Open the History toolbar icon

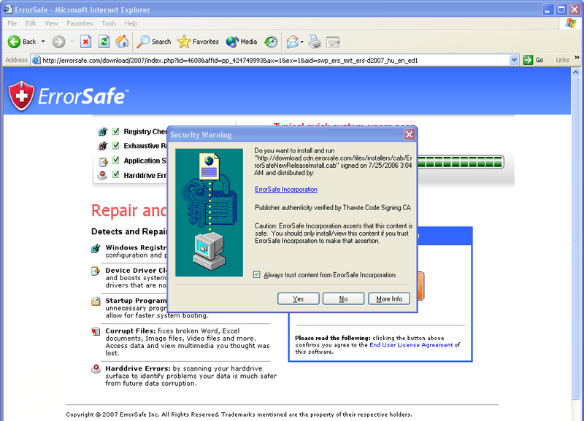271,42
